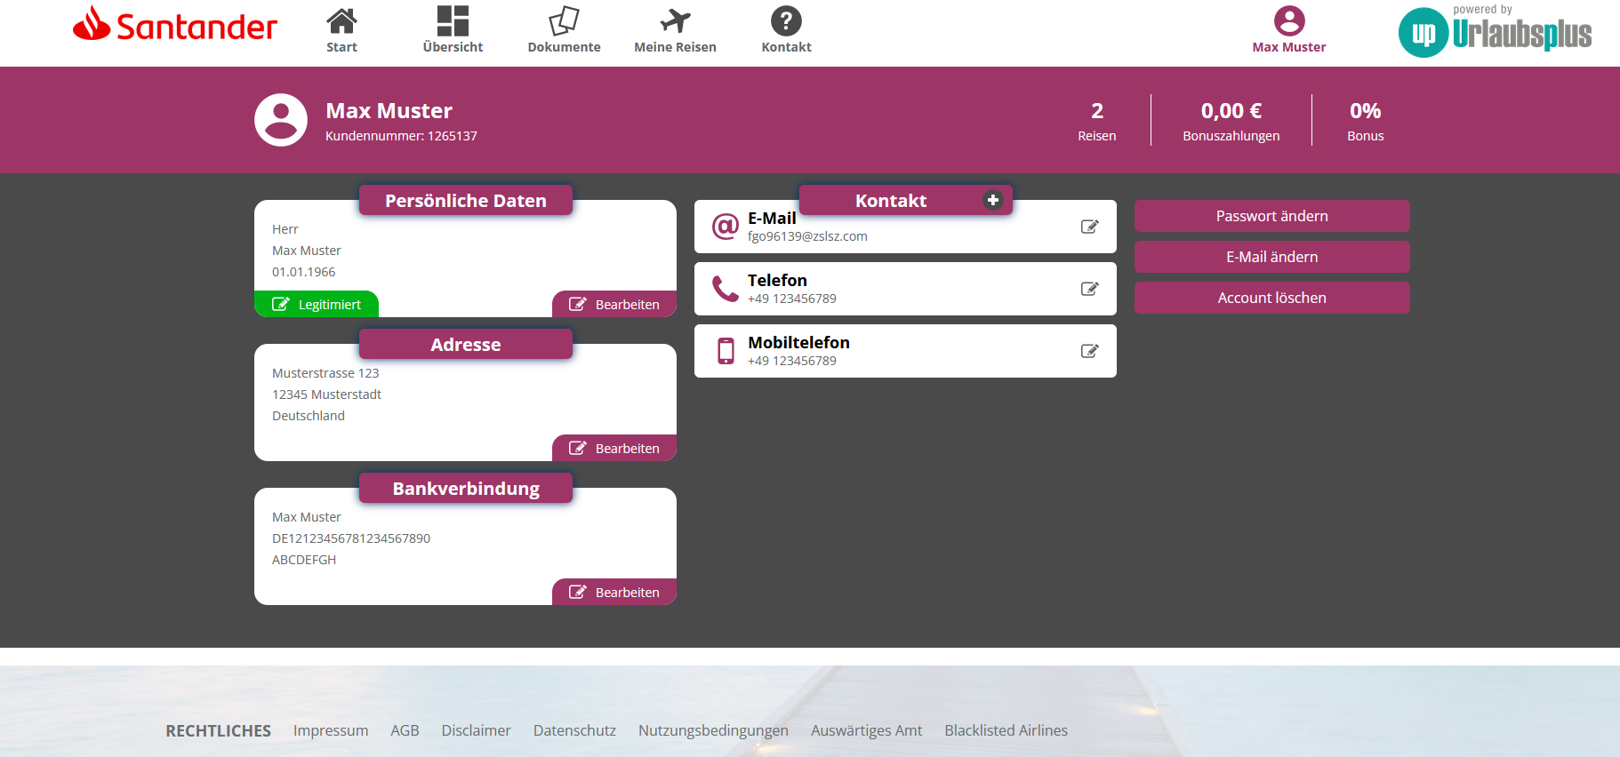Click the birth date 01.01.1966

pos(304,272)
